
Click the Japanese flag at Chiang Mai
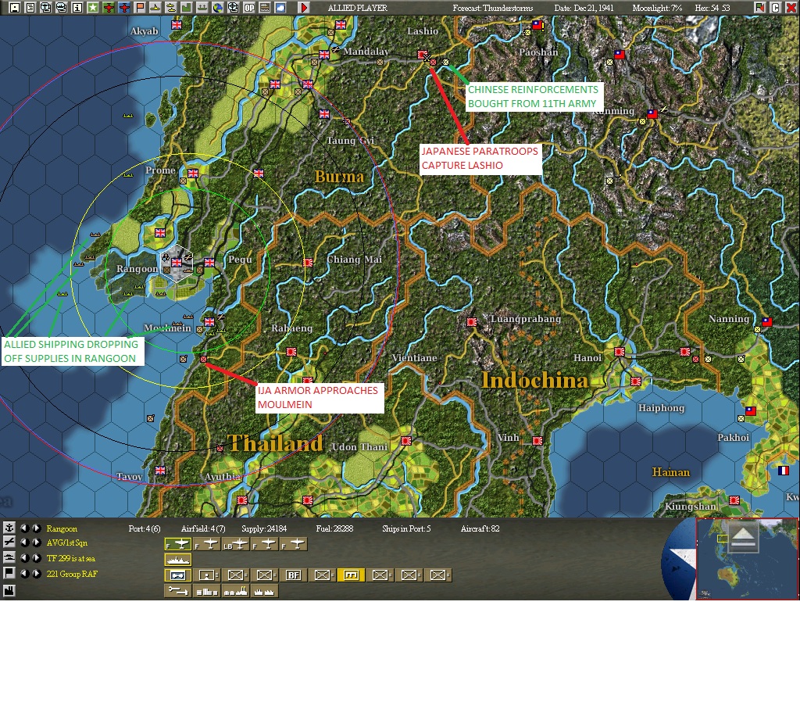point(308,263)
